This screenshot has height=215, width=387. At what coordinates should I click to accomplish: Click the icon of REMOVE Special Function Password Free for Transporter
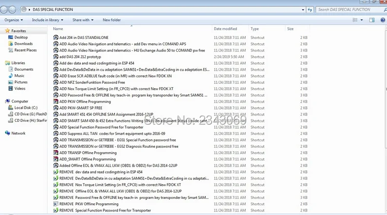pos(56,210)
